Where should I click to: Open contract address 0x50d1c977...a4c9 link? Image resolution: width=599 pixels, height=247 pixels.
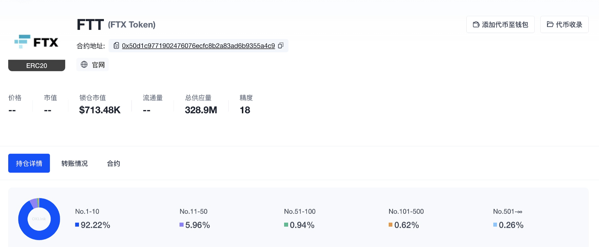(x=198, y=46)
